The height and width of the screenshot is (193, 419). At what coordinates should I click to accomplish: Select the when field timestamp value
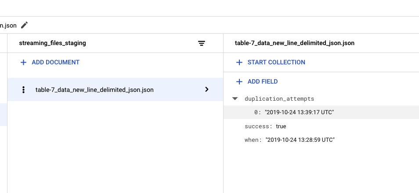[300, 140]
